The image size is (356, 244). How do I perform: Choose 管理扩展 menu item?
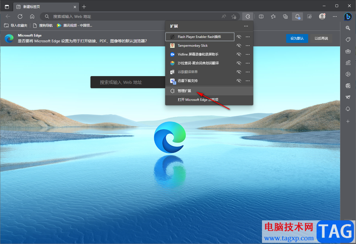coord(209,91)
